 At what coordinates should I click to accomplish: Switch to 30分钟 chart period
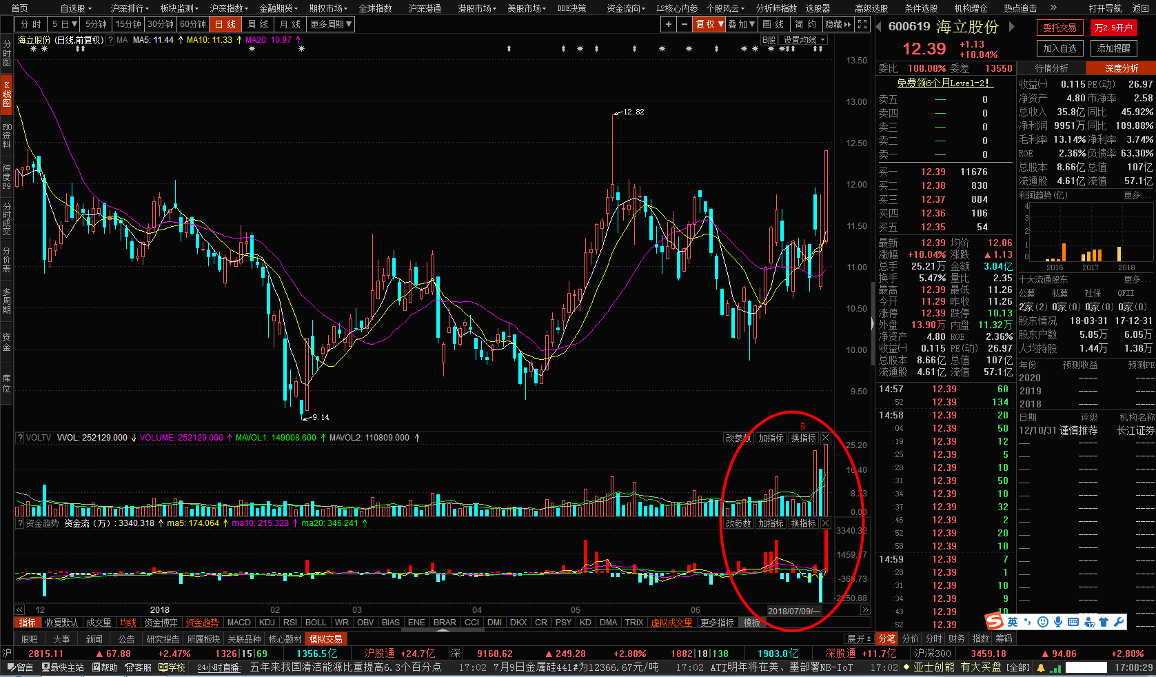click(161, 24)
